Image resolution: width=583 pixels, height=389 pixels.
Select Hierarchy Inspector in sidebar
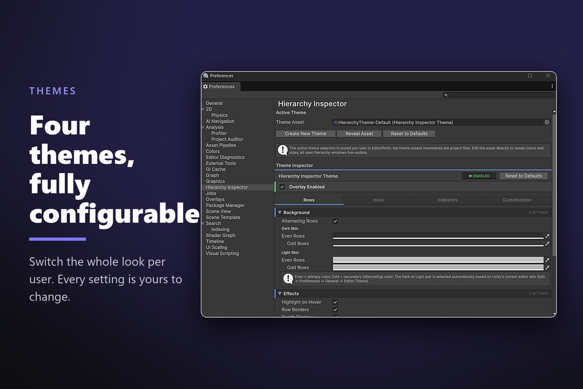tap(238, 187)
